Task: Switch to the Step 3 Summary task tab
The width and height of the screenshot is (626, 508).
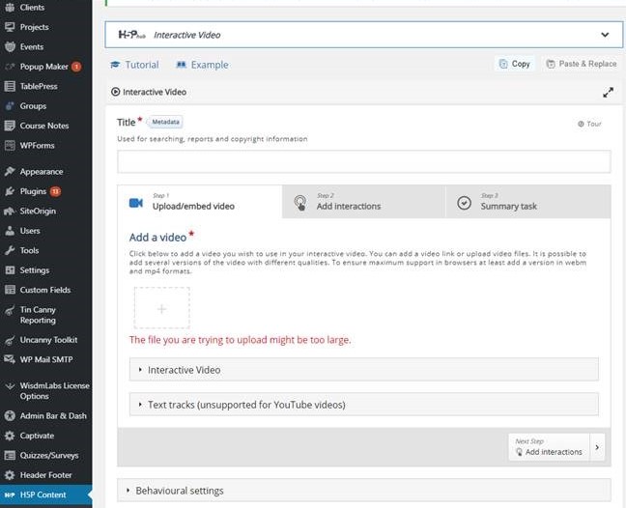Action: [528, 202]
